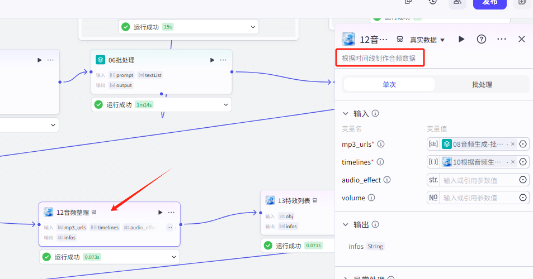Screen dimensions: 533x279
Task: Switch to the 批处理 tab
Action: [482, 84]
